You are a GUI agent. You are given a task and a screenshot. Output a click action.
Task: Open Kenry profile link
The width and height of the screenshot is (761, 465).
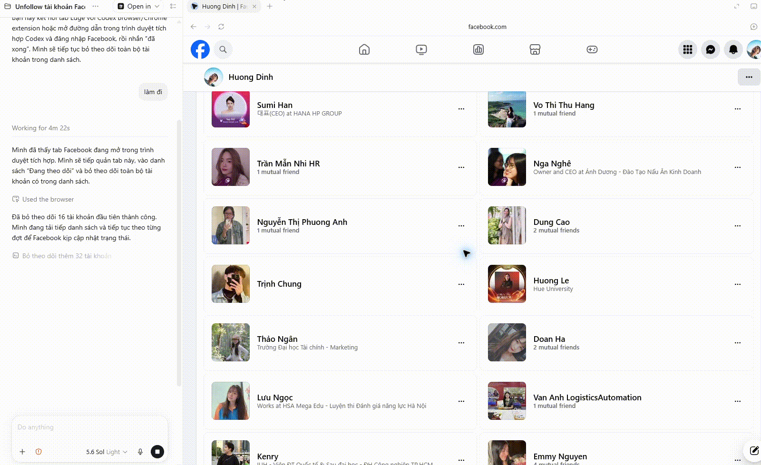[x=268, y=456]
